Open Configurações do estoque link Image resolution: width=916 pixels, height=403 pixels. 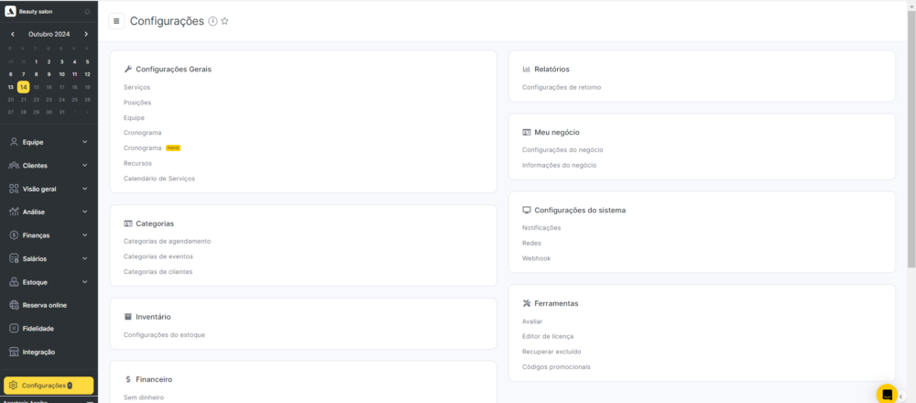pyautogui.click(x=164, y=334)
